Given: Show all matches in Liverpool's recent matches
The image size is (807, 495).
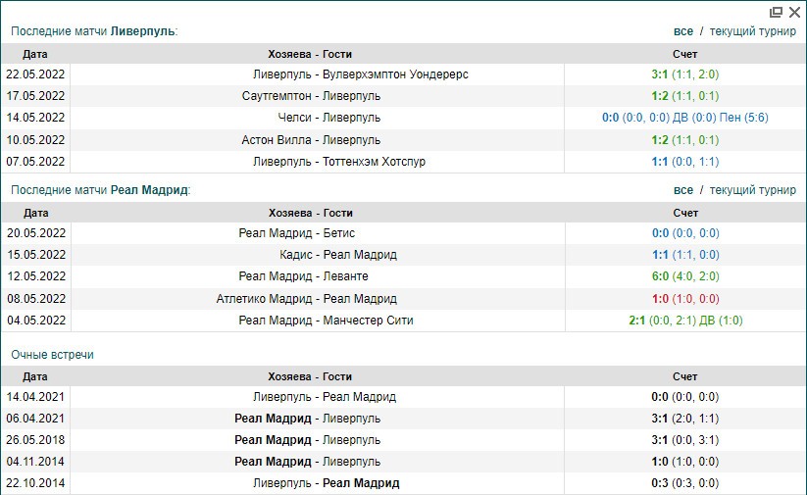Looking at the screenshot, I should pos(683,30).
